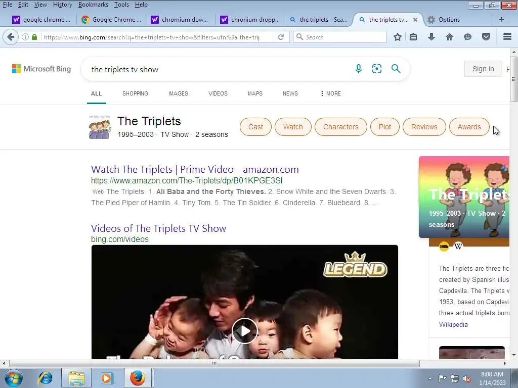
Task: Open the Firefox hamburger menu
Action: [x=507, y=37]
